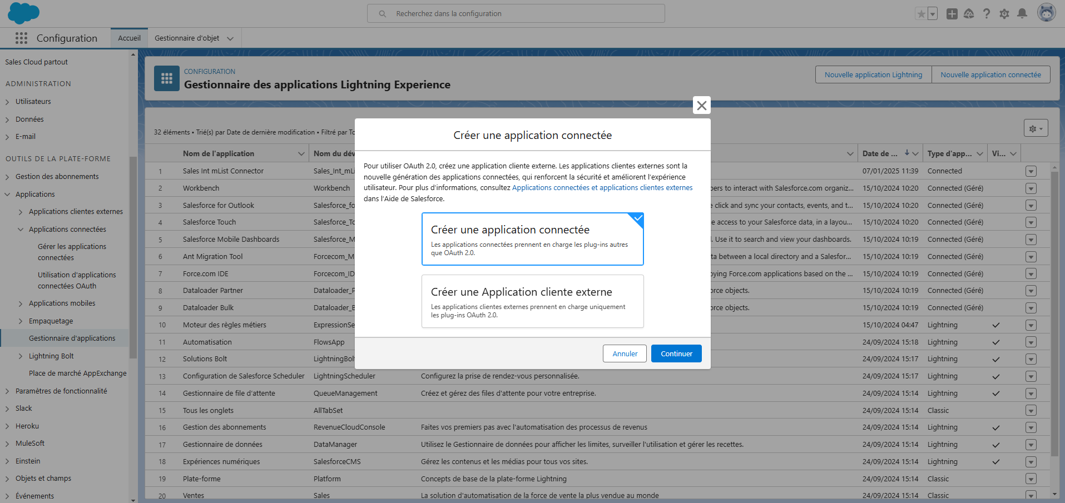
Task: Open row actions for Salesforce for Outlook
Action: tap(1031, 206)
